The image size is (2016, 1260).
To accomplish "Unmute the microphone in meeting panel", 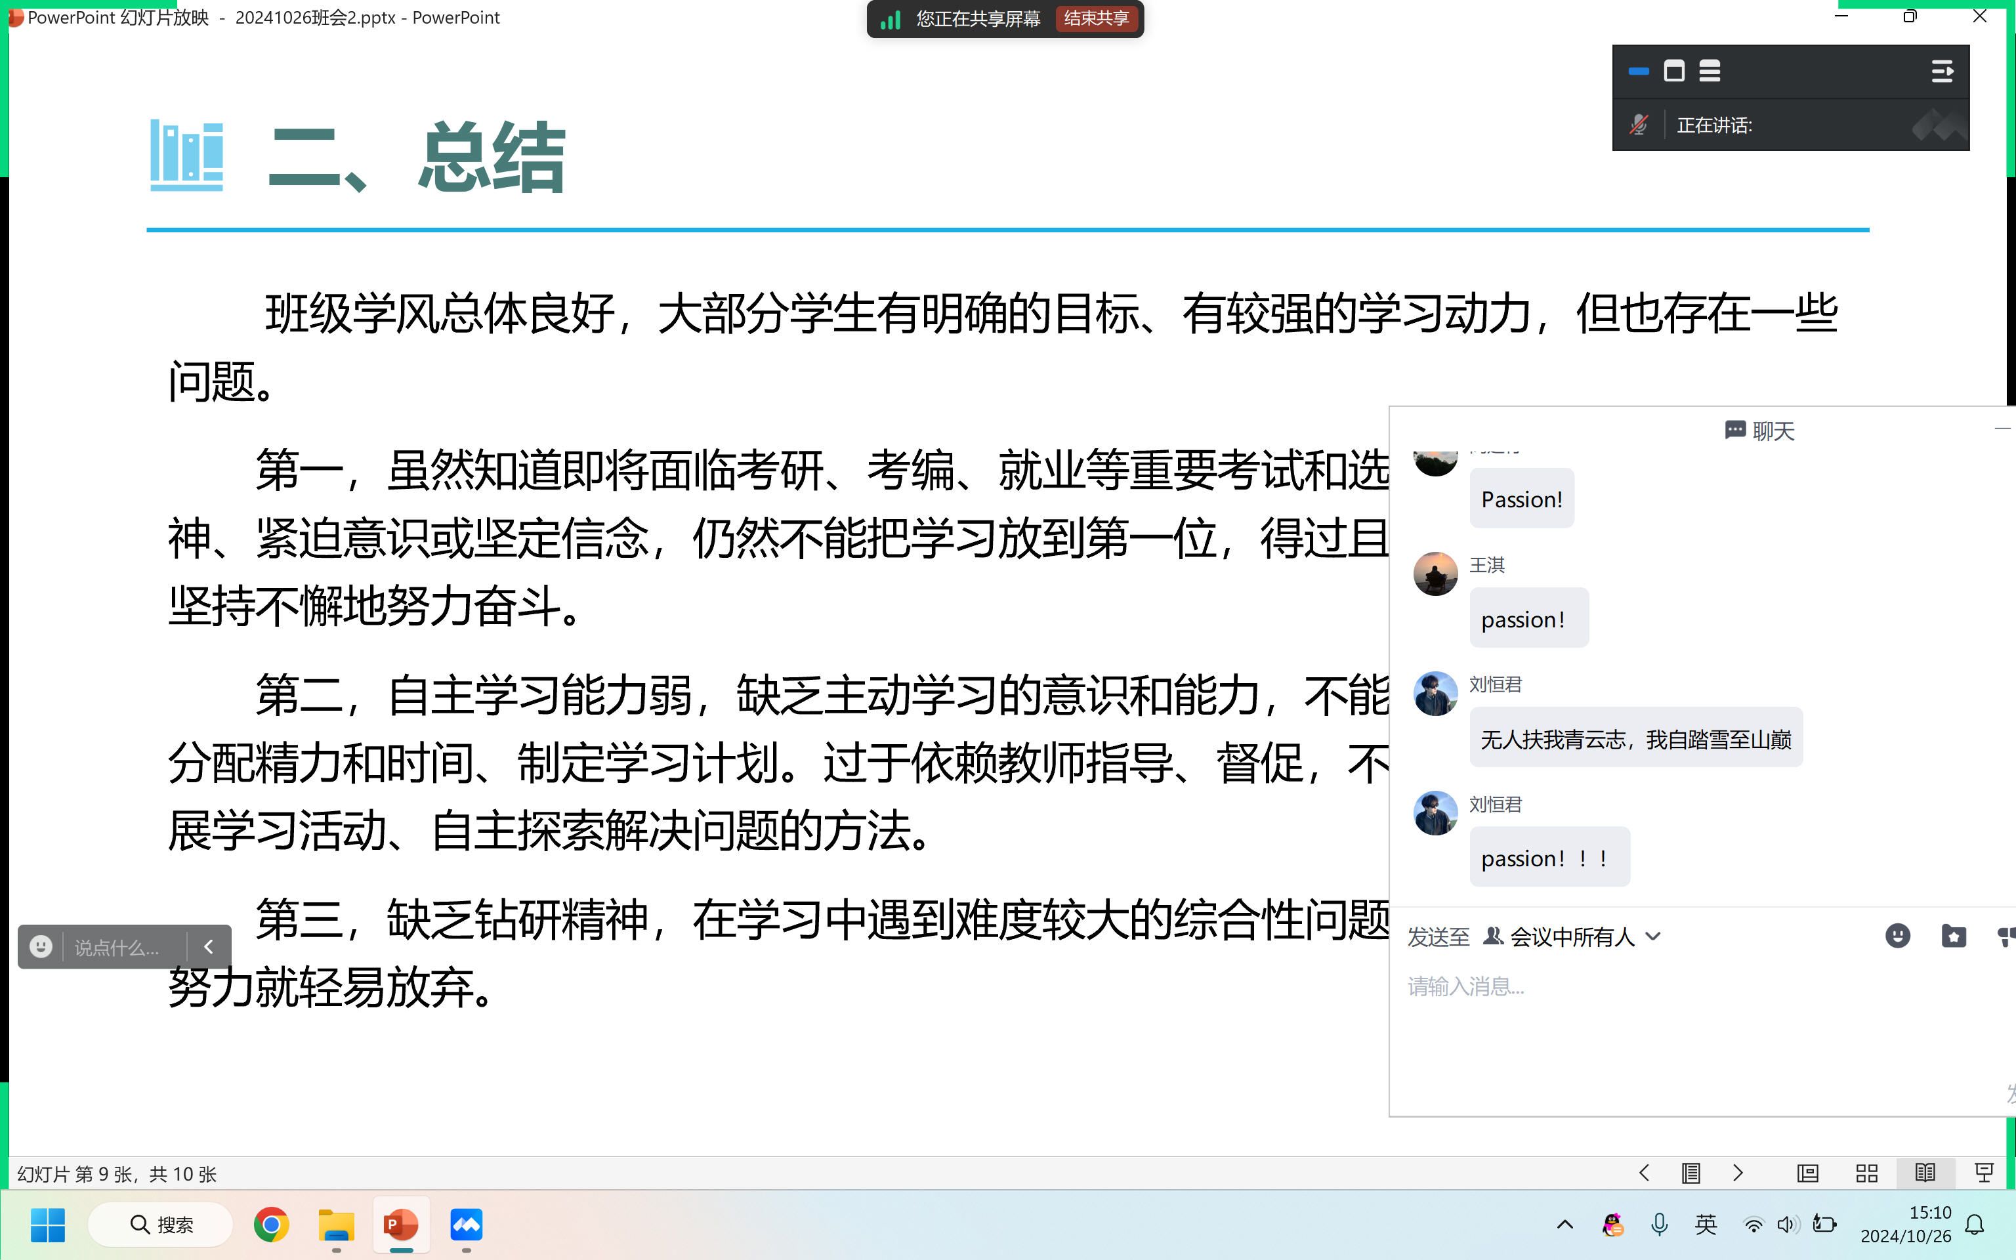I will pos(1638,125).
